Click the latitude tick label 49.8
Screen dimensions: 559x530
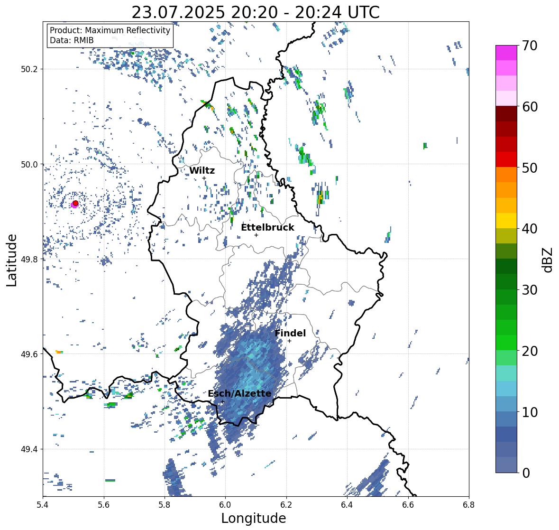click(x=29, y=259)
